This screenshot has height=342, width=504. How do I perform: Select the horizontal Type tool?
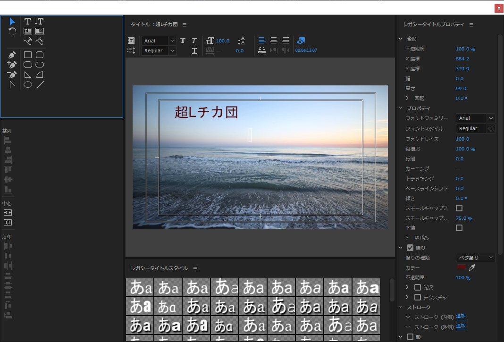(28, 21)
